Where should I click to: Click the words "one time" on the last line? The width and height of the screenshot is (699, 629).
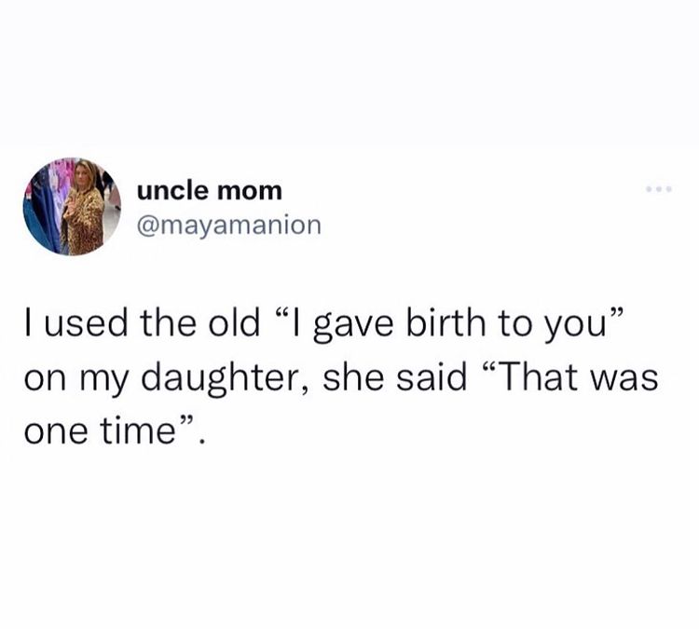[x=100, y=431]
